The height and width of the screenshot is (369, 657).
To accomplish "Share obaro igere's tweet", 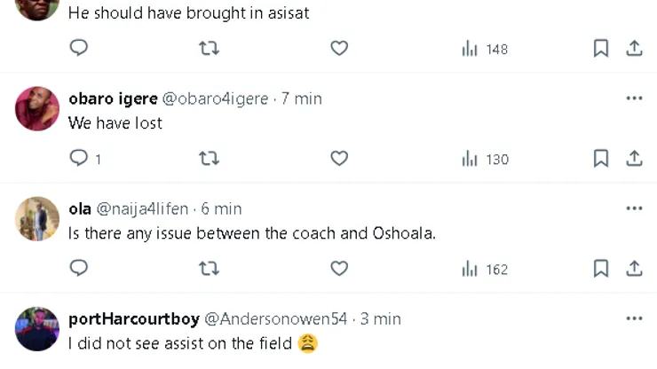I will (634, 158).
